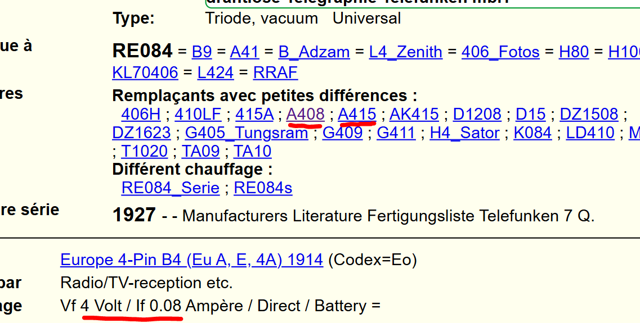Open the 415A replacement link

(x=254, y=114)
